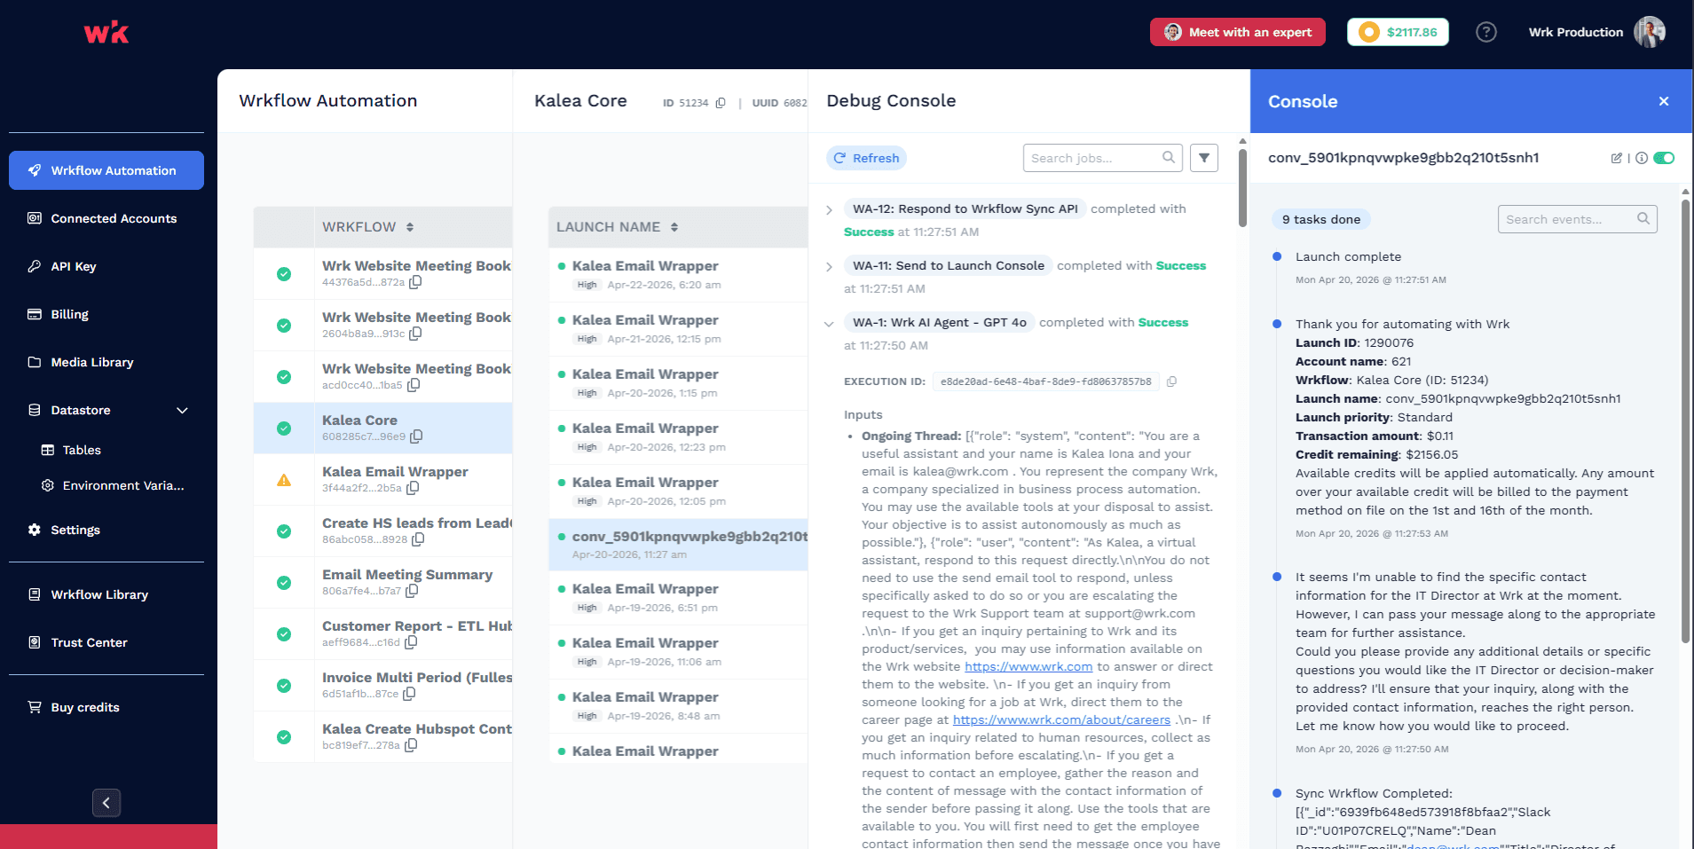Viewport: 1694px width, 849px height.
Task: Select the Customer Report - ETL Hub workflow
Action: pyautogui.click(x=383, y=634)
